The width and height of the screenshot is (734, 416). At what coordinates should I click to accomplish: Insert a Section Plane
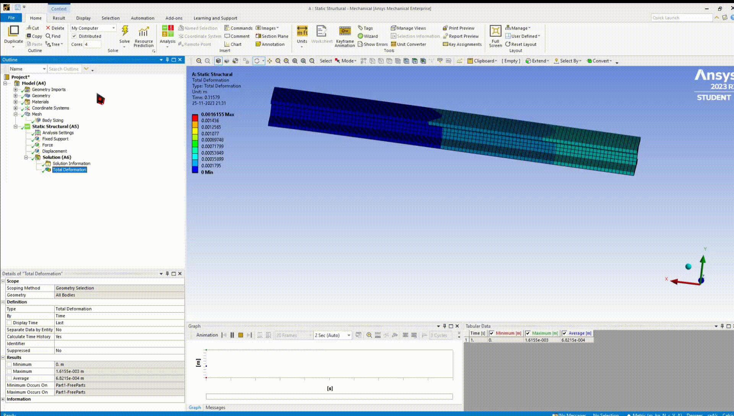pos(272,36)
